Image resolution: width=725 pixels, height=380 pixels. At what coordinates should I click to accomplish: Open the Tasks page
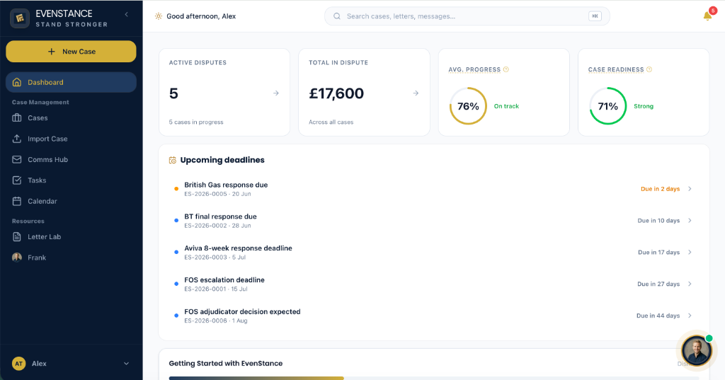point(71,180)
